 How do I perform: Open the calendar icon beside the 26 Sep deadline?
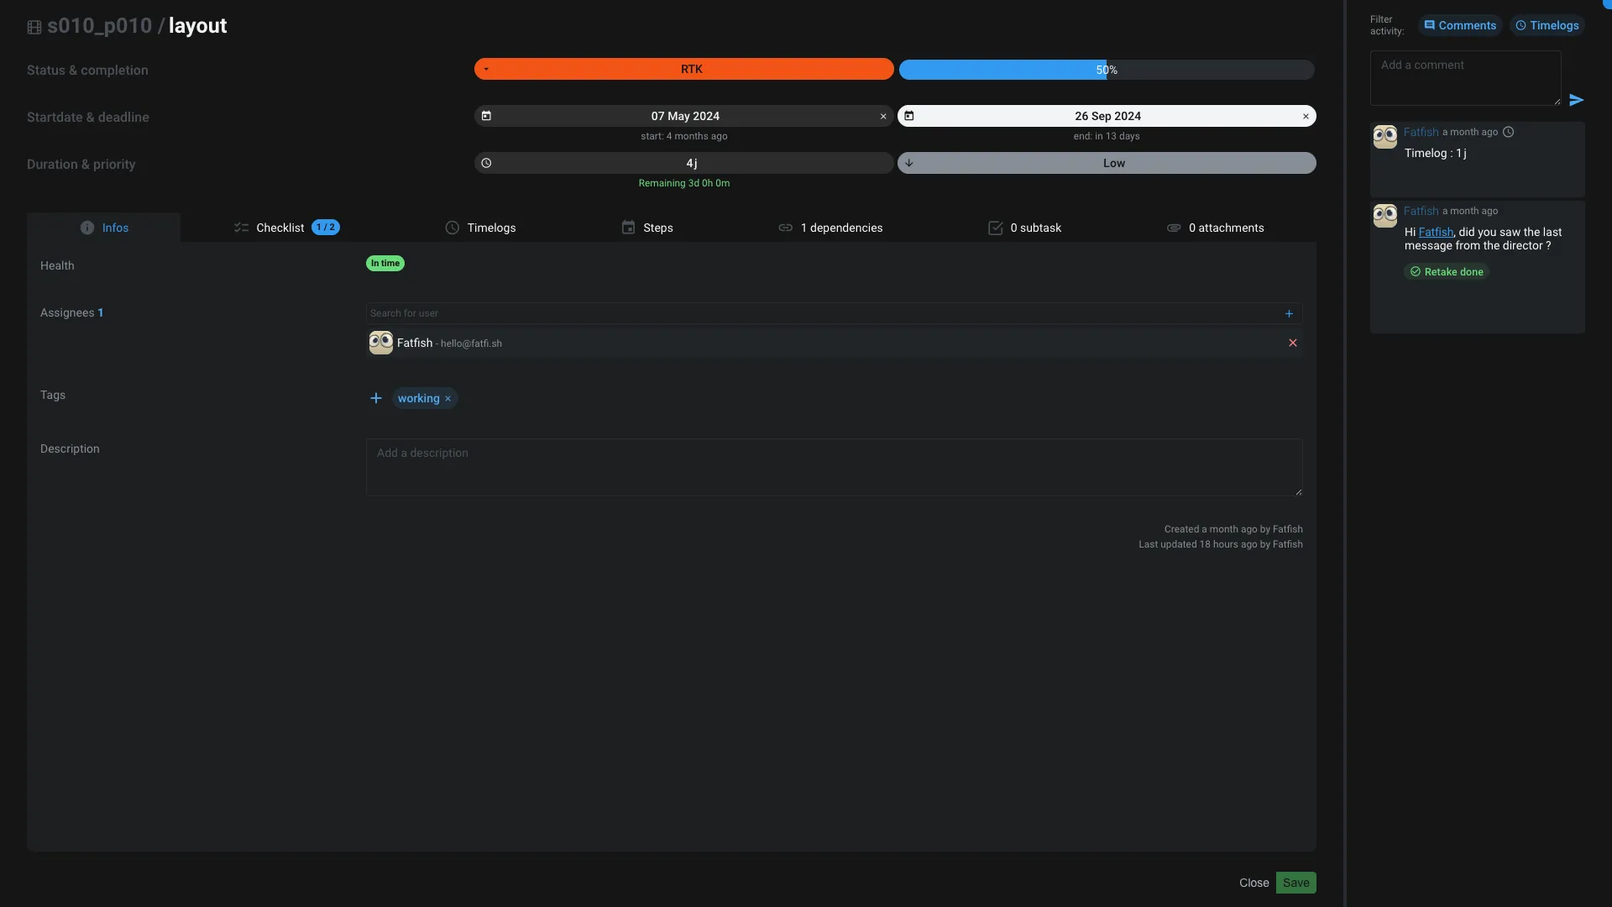[909, 115]
